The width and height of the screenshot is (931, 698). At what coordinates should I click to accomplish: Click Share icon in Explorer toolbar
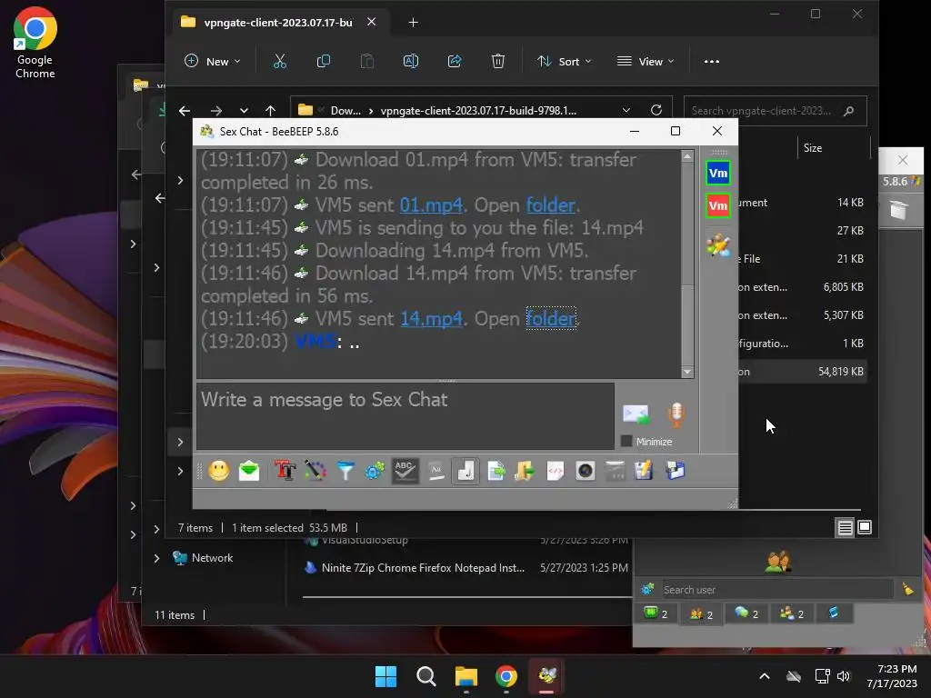[455, 61]
